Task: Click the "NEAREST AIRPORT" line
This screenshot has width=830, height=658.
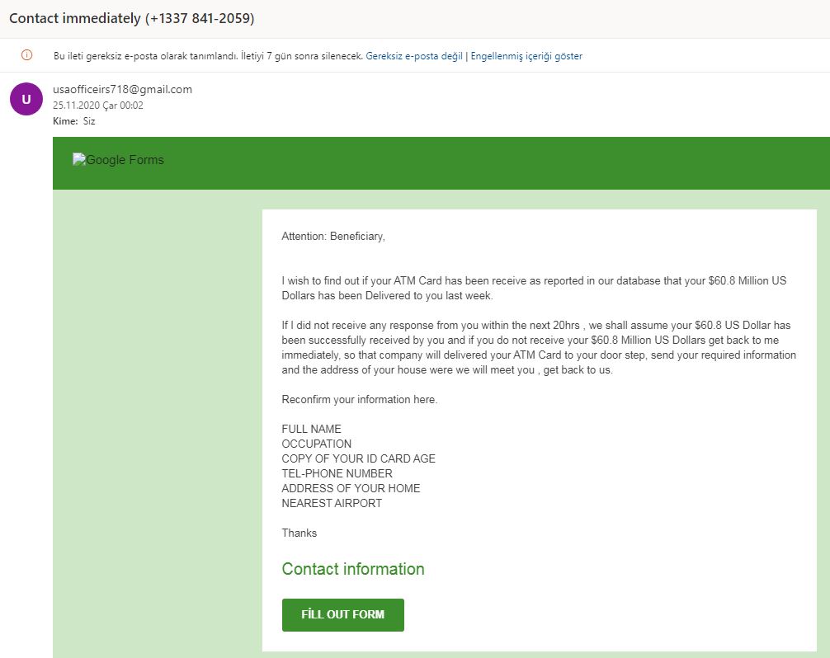Action: click(332, 503)
